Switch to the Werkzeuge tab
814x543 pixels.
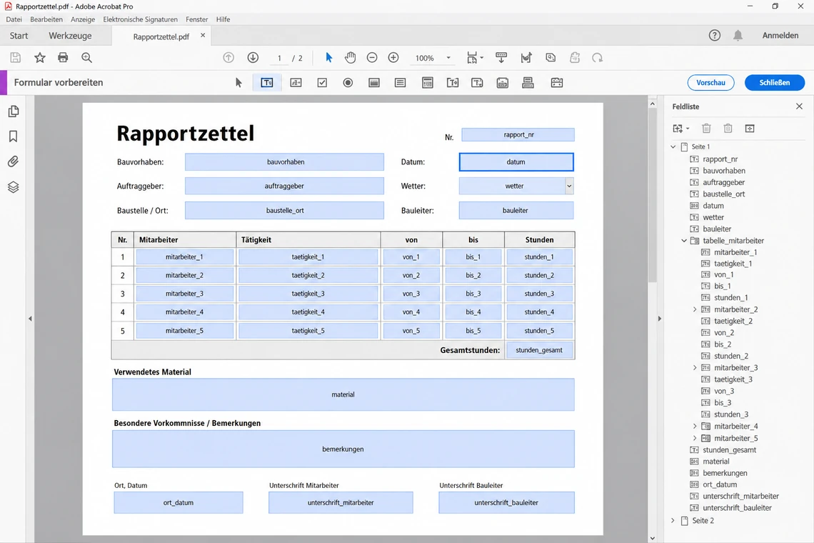point(70,36)
